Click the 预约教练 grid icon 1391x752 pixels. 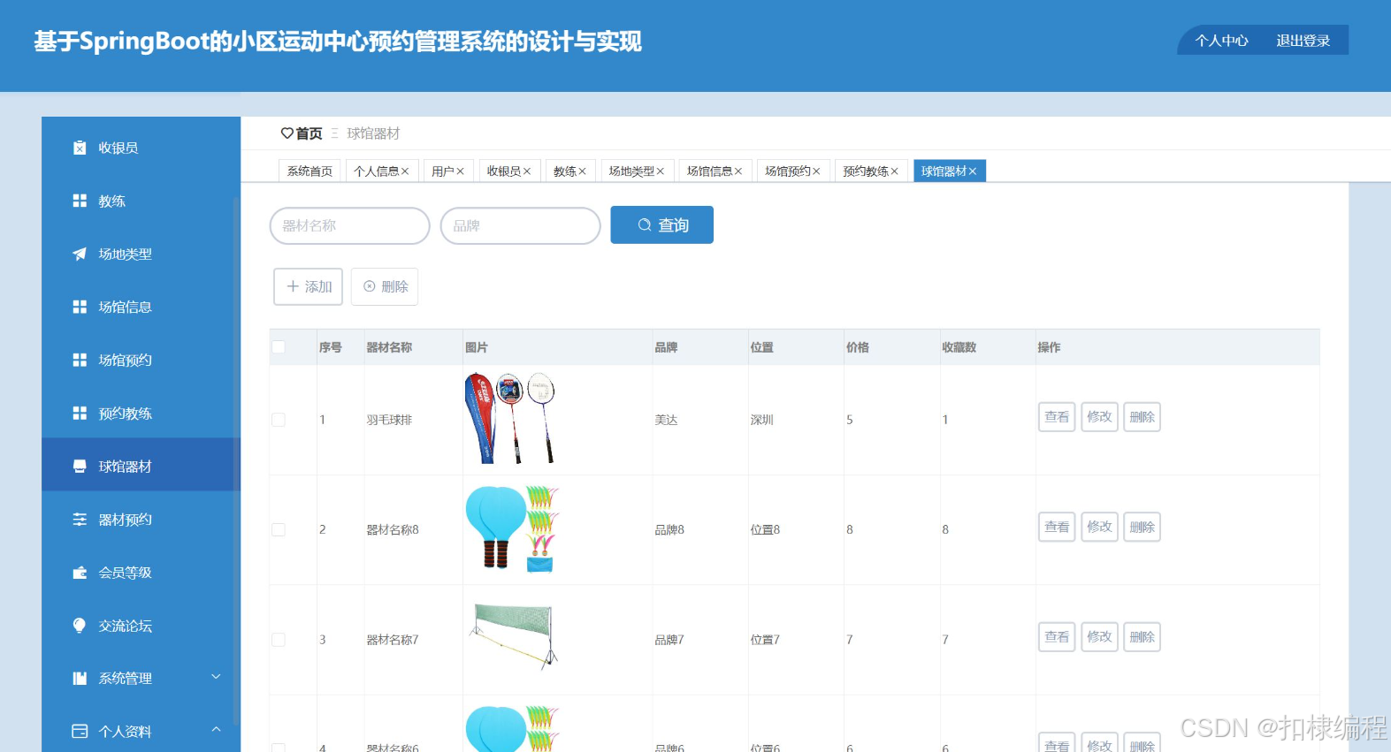click(80, 413)
